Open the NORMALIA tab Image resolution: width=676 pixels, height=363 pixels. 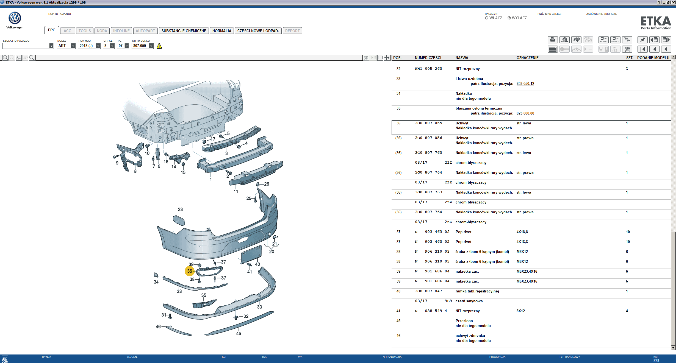click(x=221, y=31)
